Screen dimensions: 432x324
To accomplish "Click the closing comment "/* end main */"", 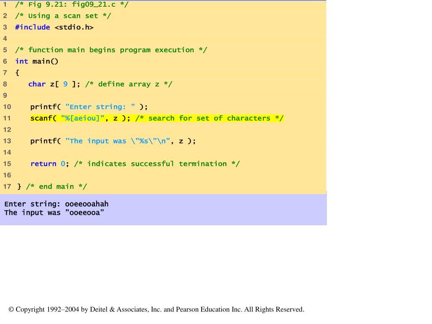I will [57, 186].
